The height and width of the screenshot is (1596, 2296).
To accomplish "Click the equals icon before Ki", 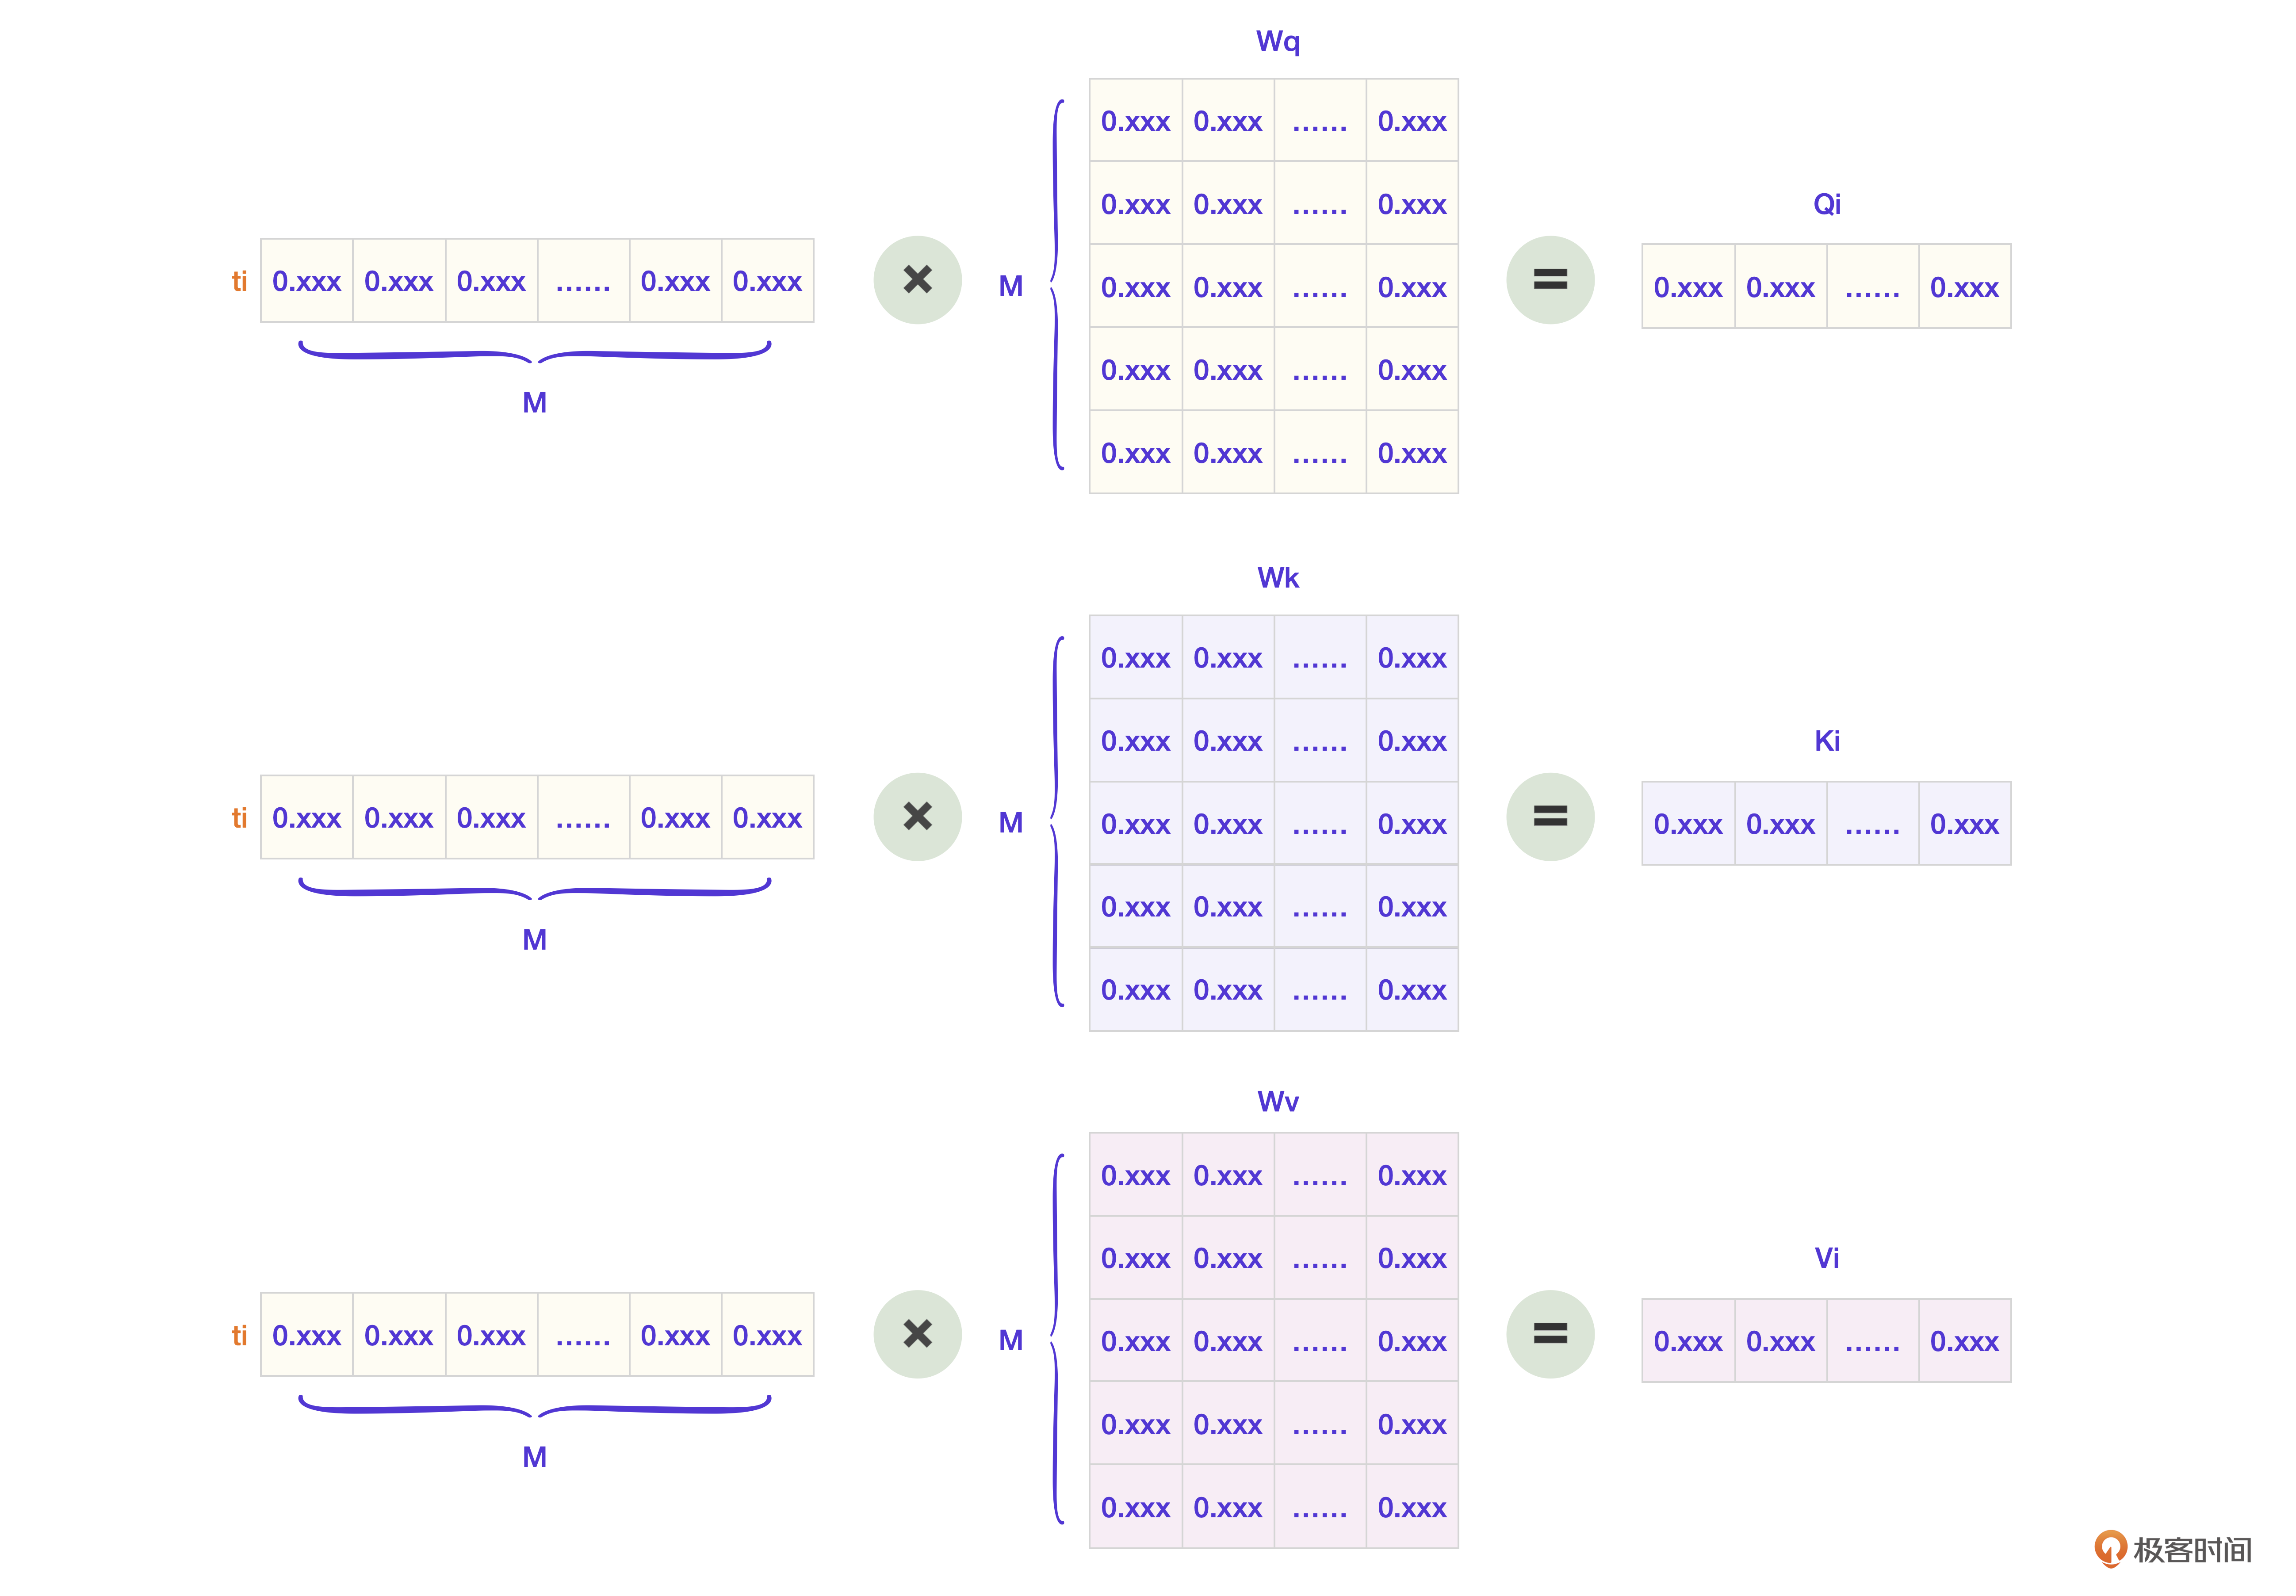I will click(x=1550, y=817).
